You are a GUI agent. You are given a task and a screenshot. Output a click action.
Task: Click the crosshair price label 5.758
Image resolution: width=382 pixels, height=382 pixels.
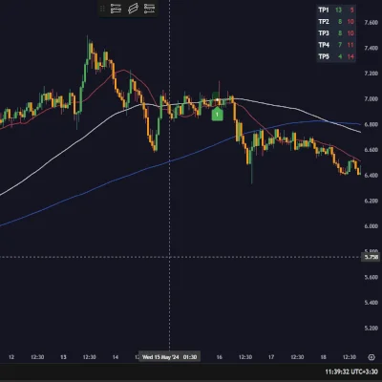[371, 257]
